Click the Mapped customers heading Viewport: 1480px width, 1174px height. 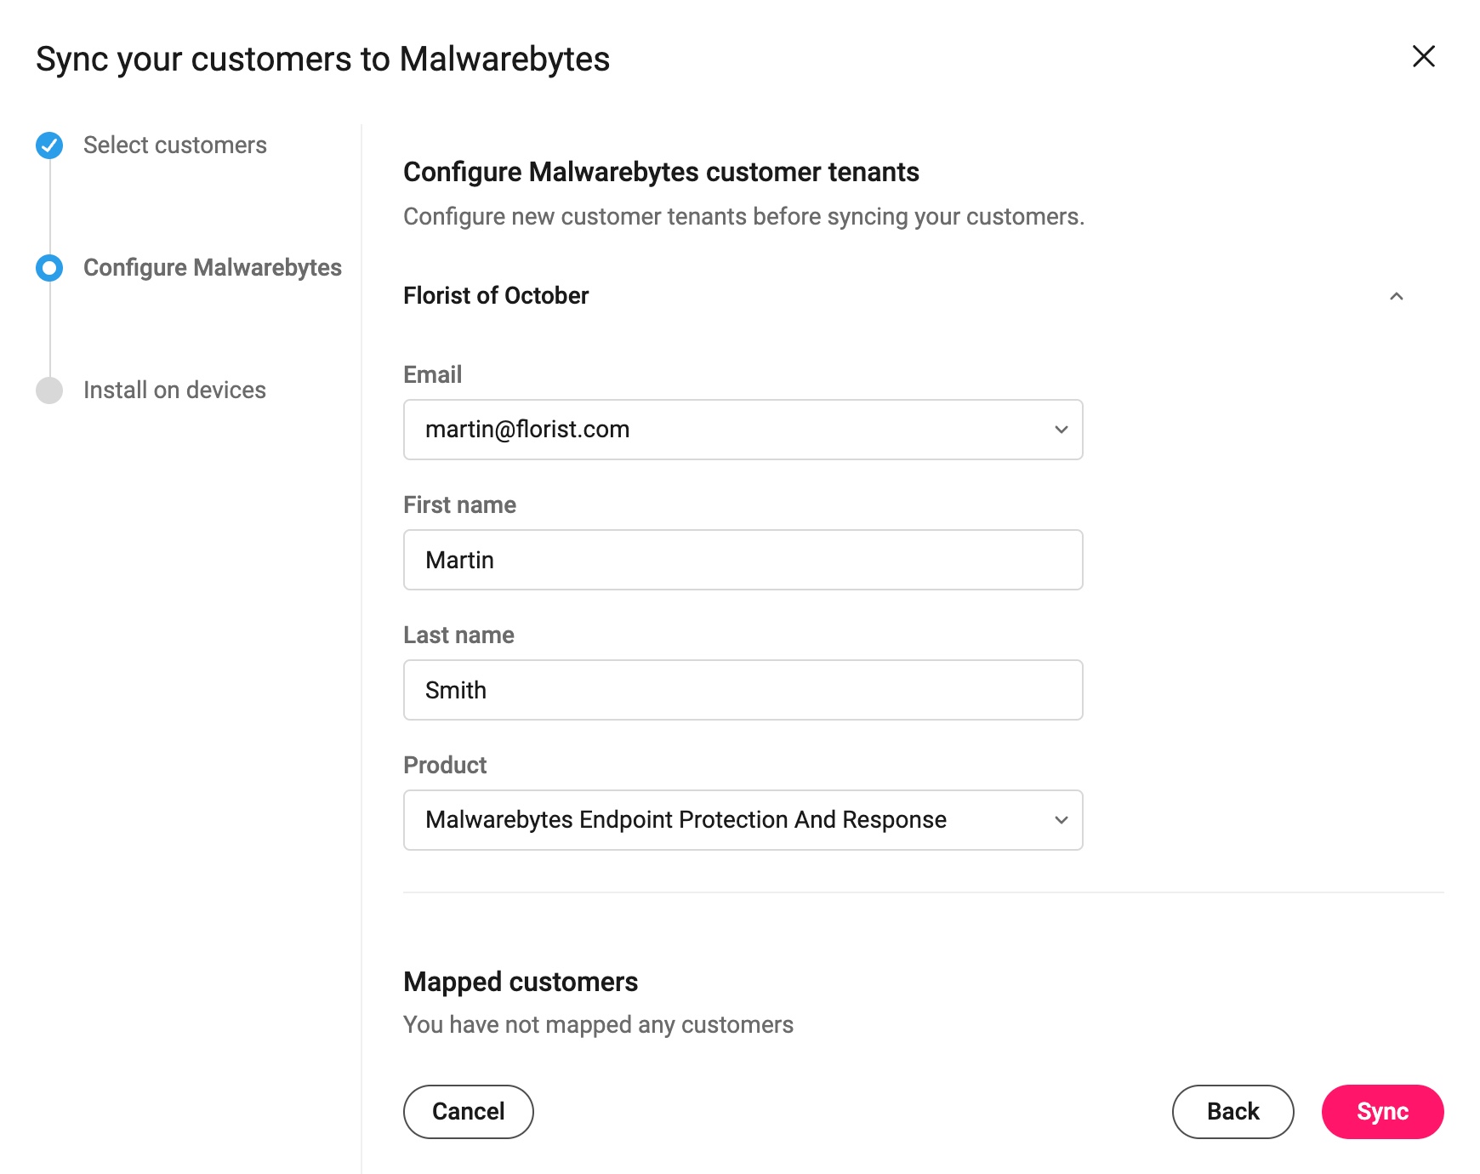coord(521,982)
